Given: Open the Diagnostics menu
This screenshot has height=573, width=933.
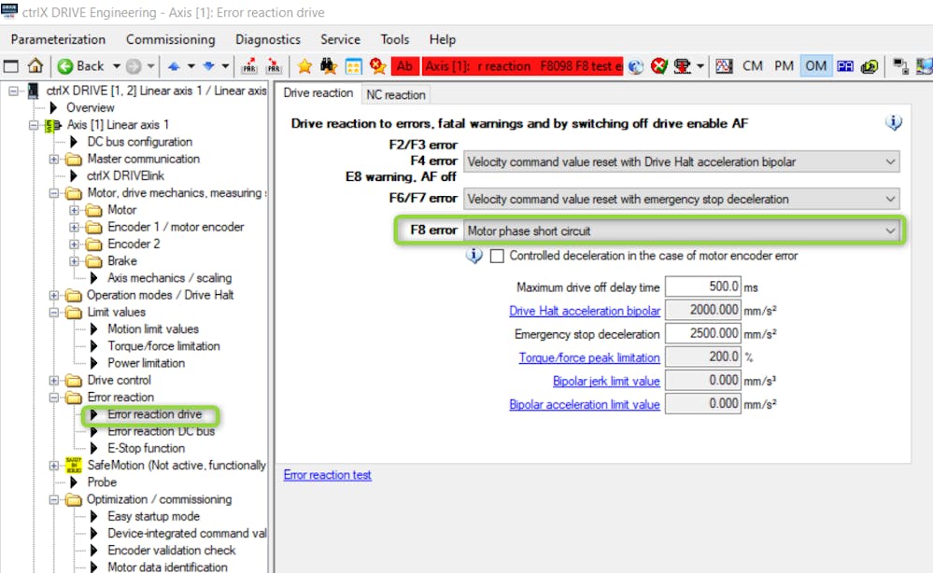Looking at the screenshot, I should tap(268, 39).
